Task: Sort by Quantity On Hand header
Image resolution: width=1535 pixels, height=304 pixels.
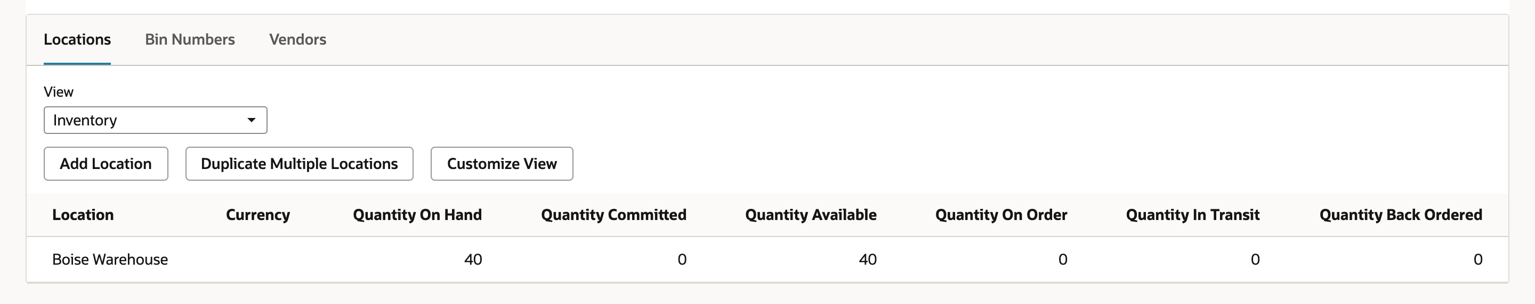Action: click(417, 215)
